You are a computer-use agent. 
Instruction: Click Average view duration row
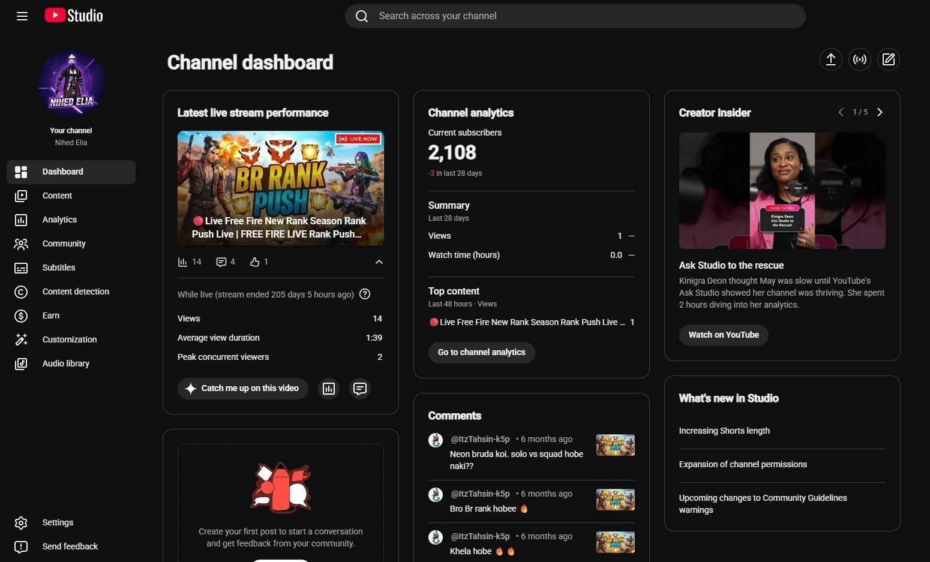click(280, 338)
